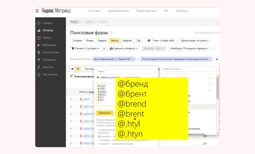Add a new condition with the plus button
Viewport: 255px width, 154px height.
(217, 59)
